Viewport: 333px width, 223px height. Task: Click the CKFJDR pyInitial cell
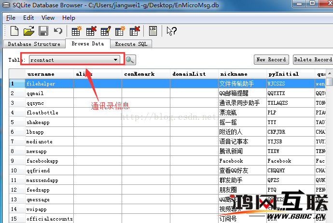[291, 132]
